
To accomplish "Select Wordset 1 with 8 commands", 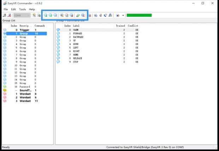I will coord(24,94).
